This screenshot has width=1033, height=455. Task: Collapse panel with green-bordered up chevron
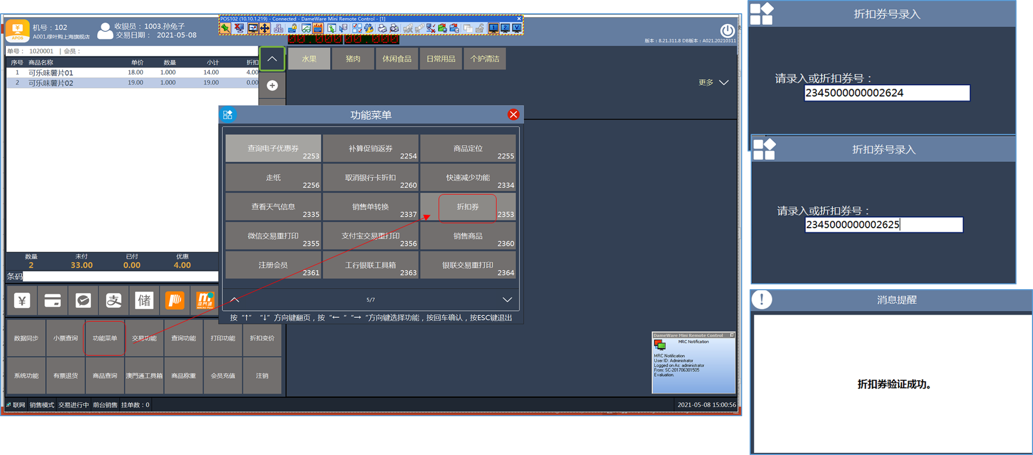(272, 59)
